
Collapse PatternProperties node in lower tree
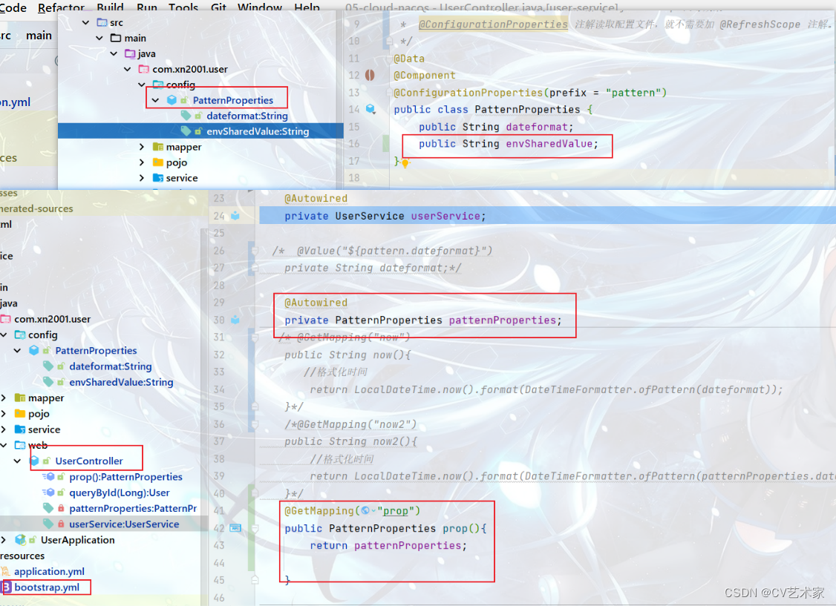[x=18, y=350]
